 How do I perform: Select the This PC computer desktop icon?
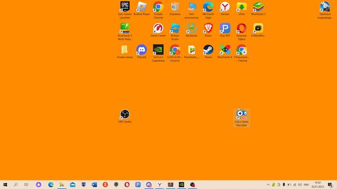click(x=192, y=10)
